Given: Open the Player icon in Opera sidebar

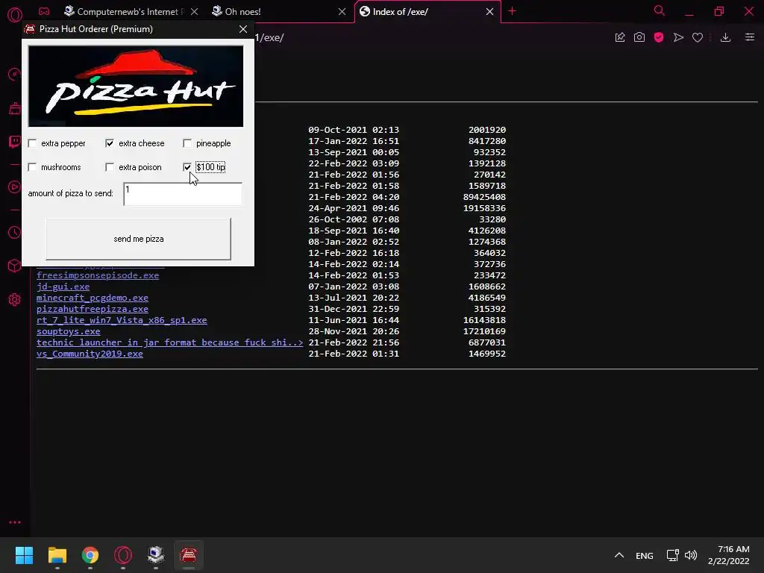Looking at the screenshot, I should (x=15, y=187).
